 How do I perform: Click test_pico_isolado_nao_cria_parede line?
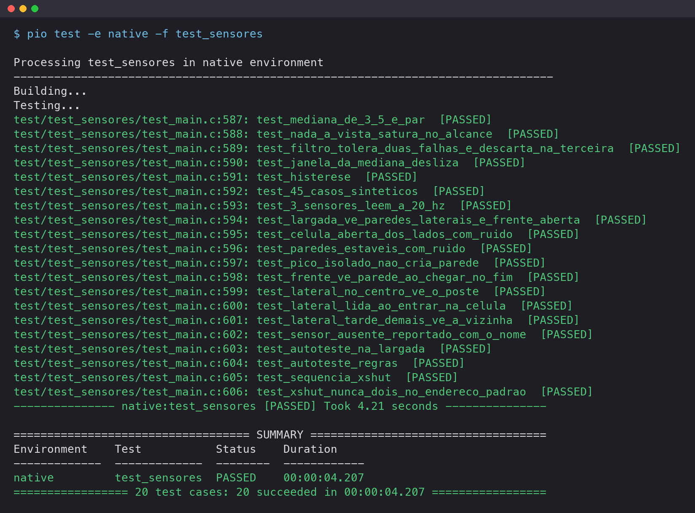pos(280,263)
